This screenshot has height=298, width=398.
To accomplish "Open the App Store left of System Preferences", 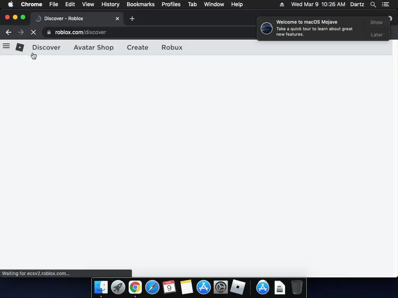I will pyautogui.click(x=204, y=288).
